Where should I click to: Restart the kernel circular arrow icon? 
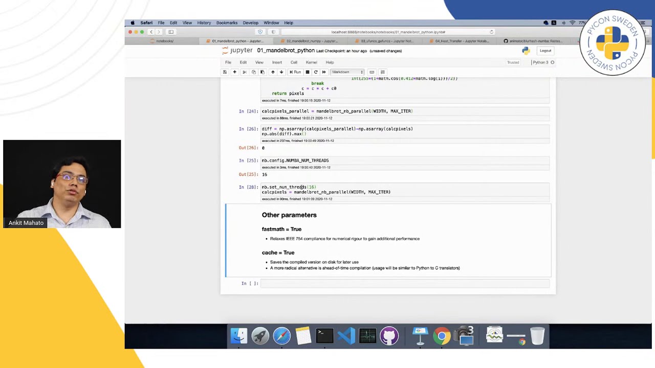[315, 72]
